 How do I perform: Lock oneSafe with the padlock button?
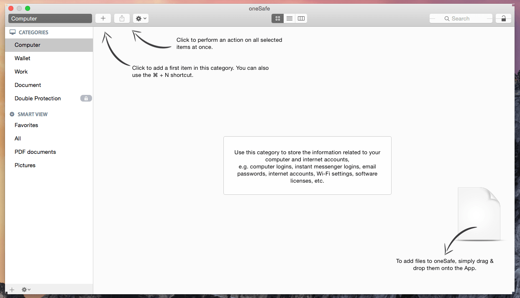(503, 18)
